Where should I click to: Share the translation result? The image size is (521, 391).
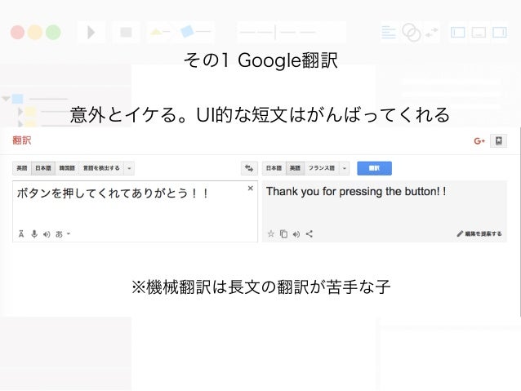click(309, 234)
